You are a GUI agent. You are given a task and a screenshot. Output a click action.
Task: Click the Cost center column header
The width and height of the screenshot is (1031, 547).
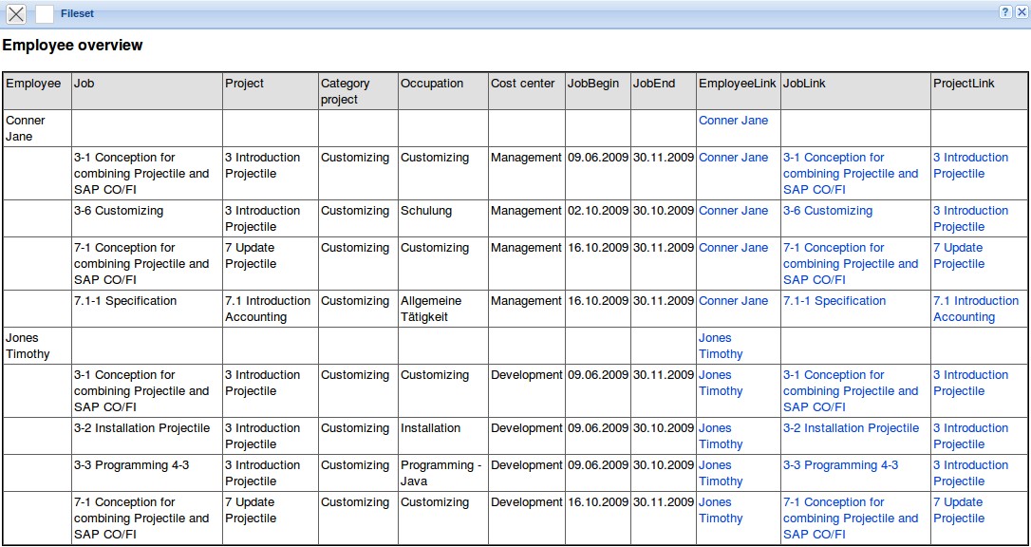click(522, 84)
